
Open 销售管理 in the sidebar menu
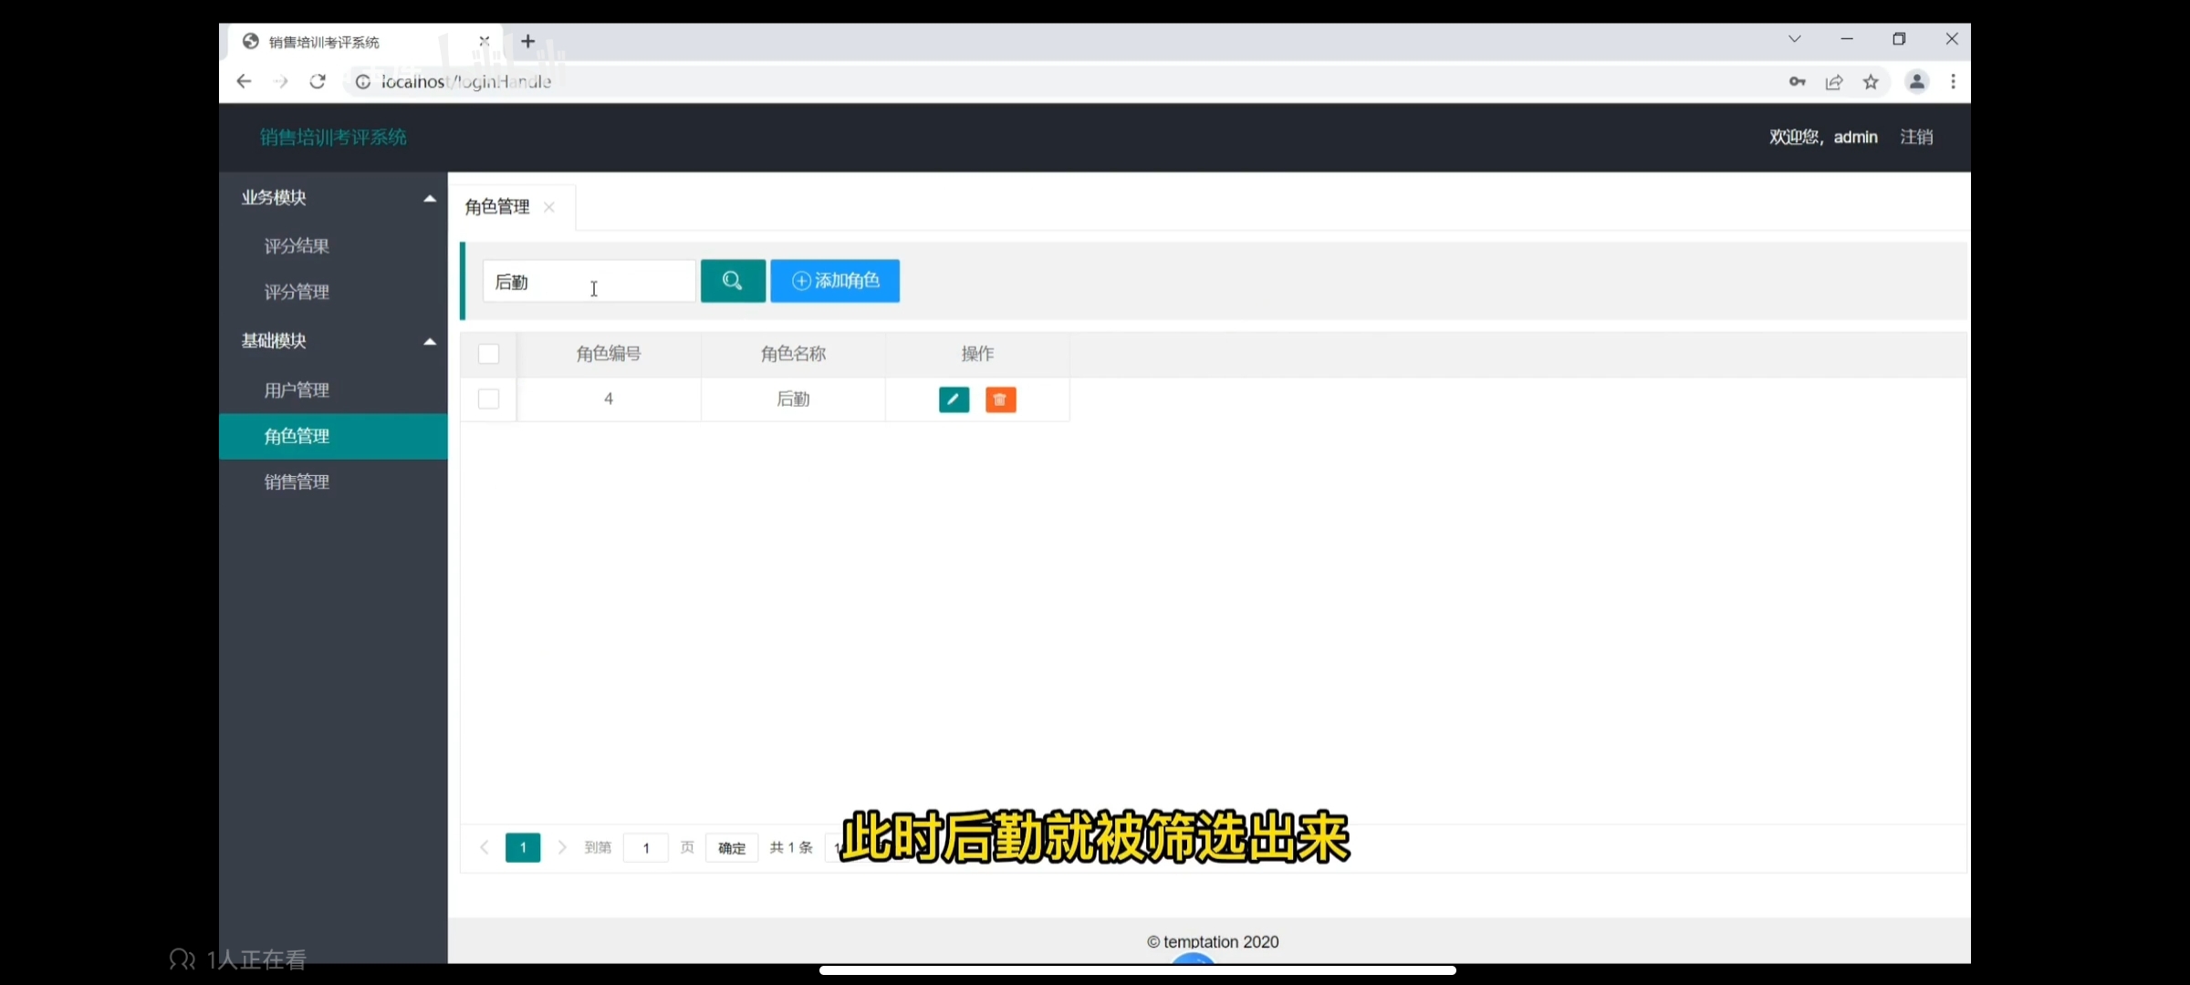pos(297,482)
